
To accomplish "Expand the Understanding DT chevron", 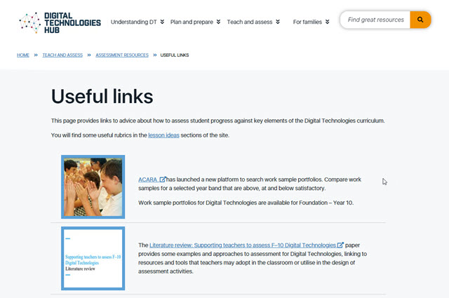I will point(162,22).
